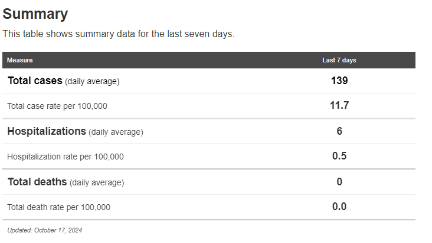Click the table description sentence under Summary
This screenshot has width=432, height=243.
pos(119,34)
